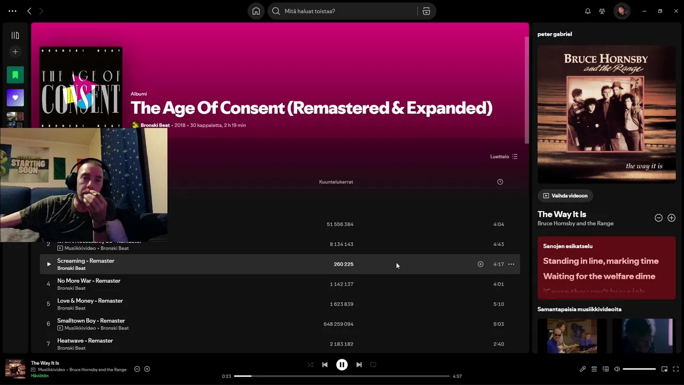Image resolution: width=684 pixels, height=385 pixels.
Task: Click now playing album thumbnail in player bar
Action: (x=15, y=369)
